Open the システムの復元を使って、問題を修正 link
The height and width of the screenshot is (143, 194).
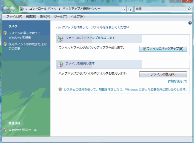pos(125,89)
